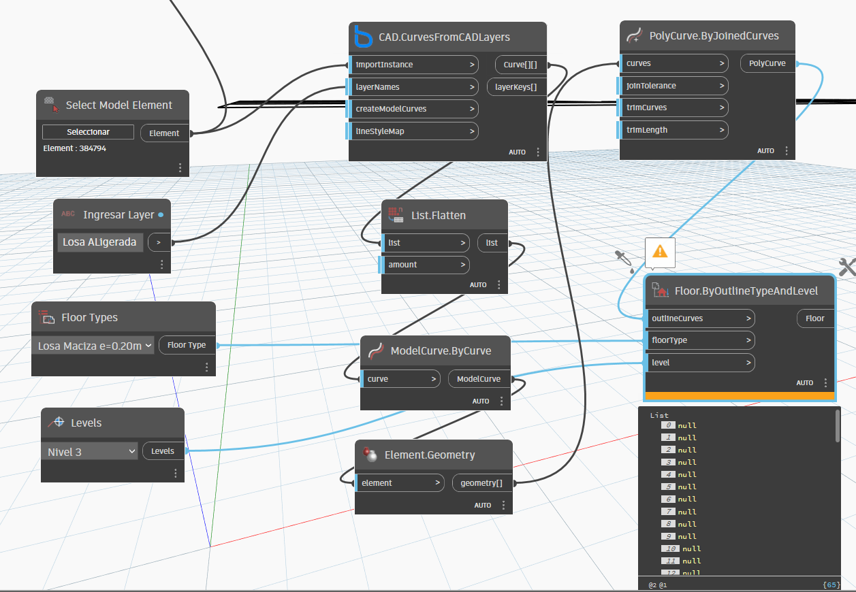Open the three-dot menu on CAD.CurvesFromCADLayers

tap(538, 152)
